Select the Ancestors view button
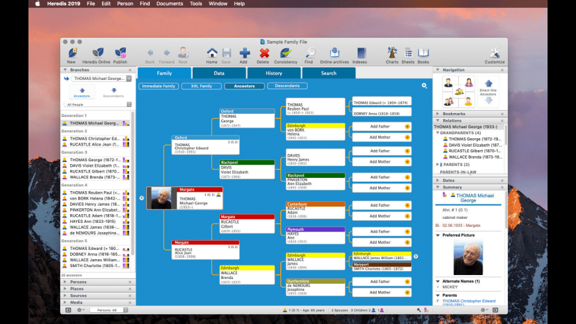Viewport: 576px width, 324px height. (x=244, y=86)
